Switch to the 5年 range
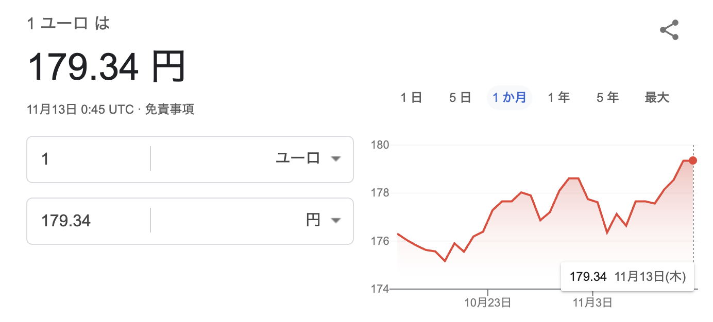The height and width of the screenshot is (322, 713). tap(607, 97)
